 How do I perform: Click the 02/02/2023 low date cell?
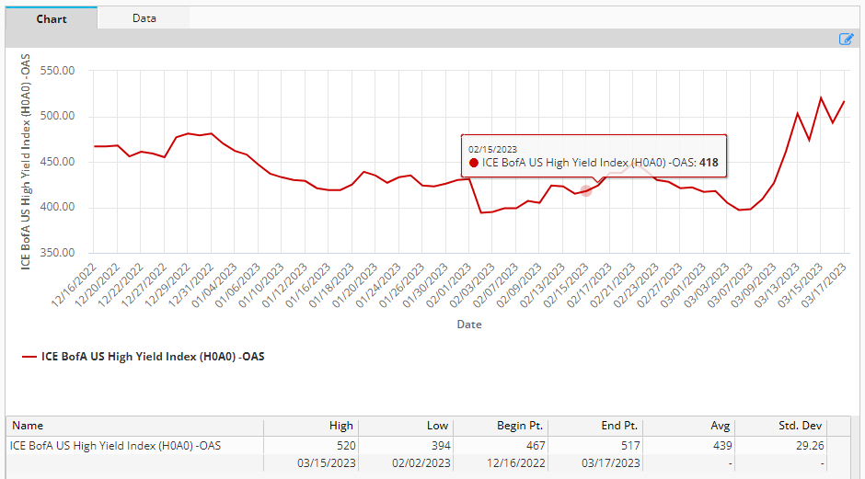[x=406, y=463]
